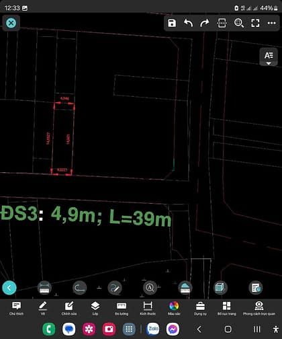
Task: Select the Đo lường measure tool
Action: [122, 309]
